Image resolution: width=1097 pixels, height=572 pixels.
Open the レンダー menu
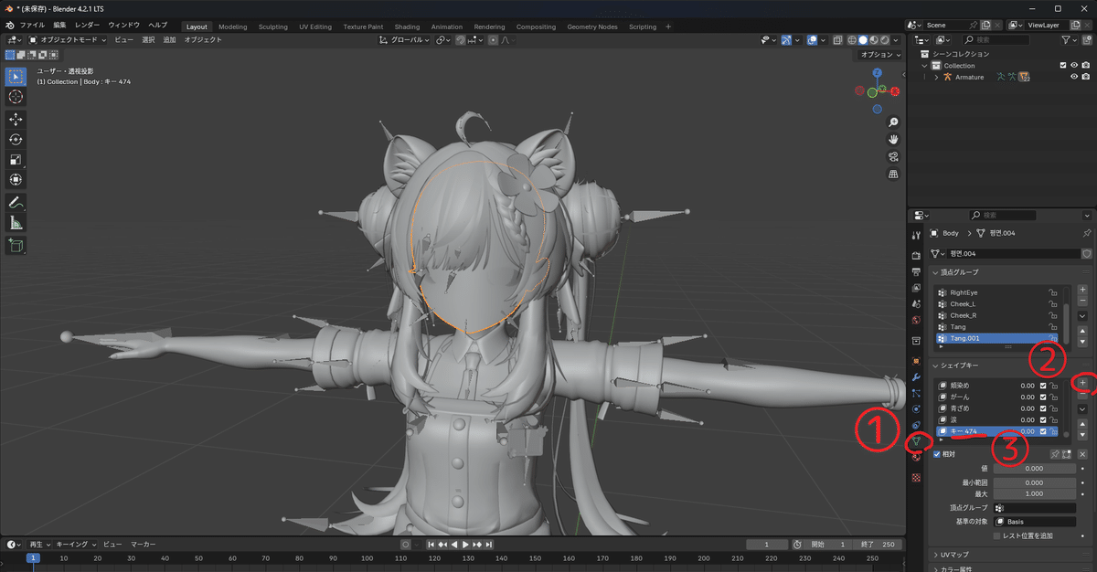(x=88, y=26)
